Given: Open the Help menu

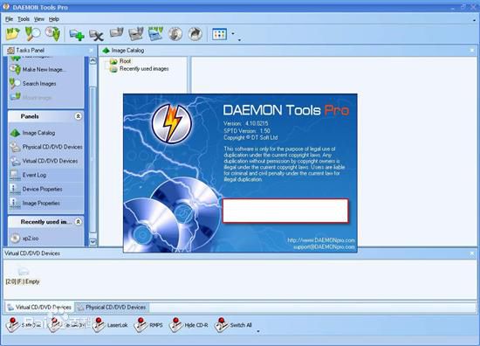Looking at the screenshot, I should point(53,19).
